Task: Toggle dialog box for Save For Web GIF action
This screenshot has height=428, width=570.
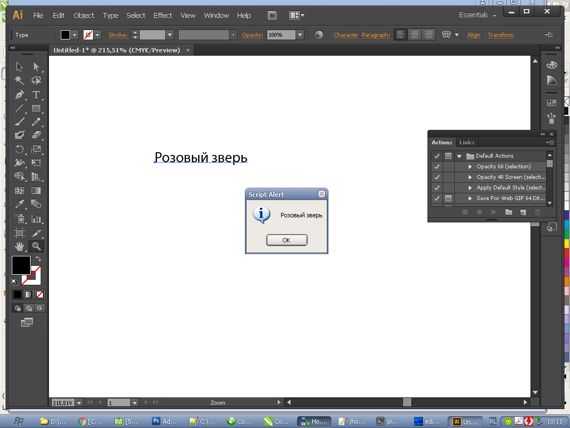Action: pos(449,198)
